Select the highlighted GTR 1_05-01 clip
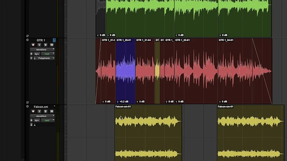 click(126, 71)
